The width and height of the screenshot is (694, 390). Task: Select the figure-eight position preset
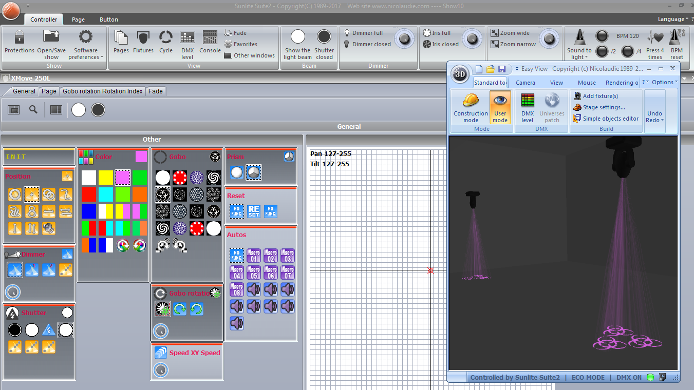32,211
